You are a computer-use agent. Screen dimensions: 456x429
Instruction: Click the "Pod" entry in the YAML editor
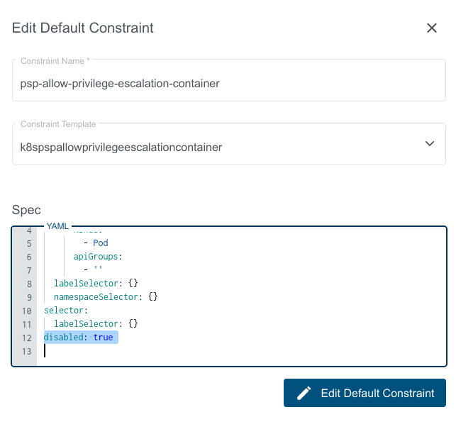[100, 243]
